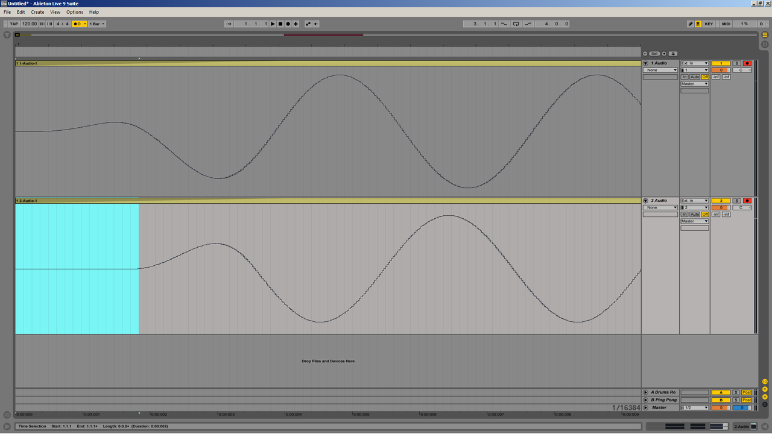Open the 1 Audio None chooser dropdown
The image size is (772, 434).
coord(660,70)
